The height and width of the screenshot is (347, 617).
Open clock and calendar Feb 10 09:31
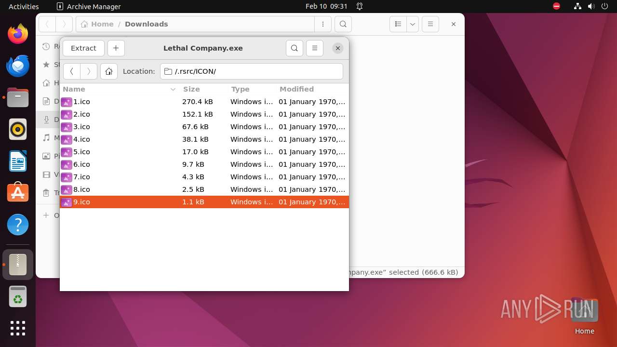pyautogui.click(x=326, y=6)
